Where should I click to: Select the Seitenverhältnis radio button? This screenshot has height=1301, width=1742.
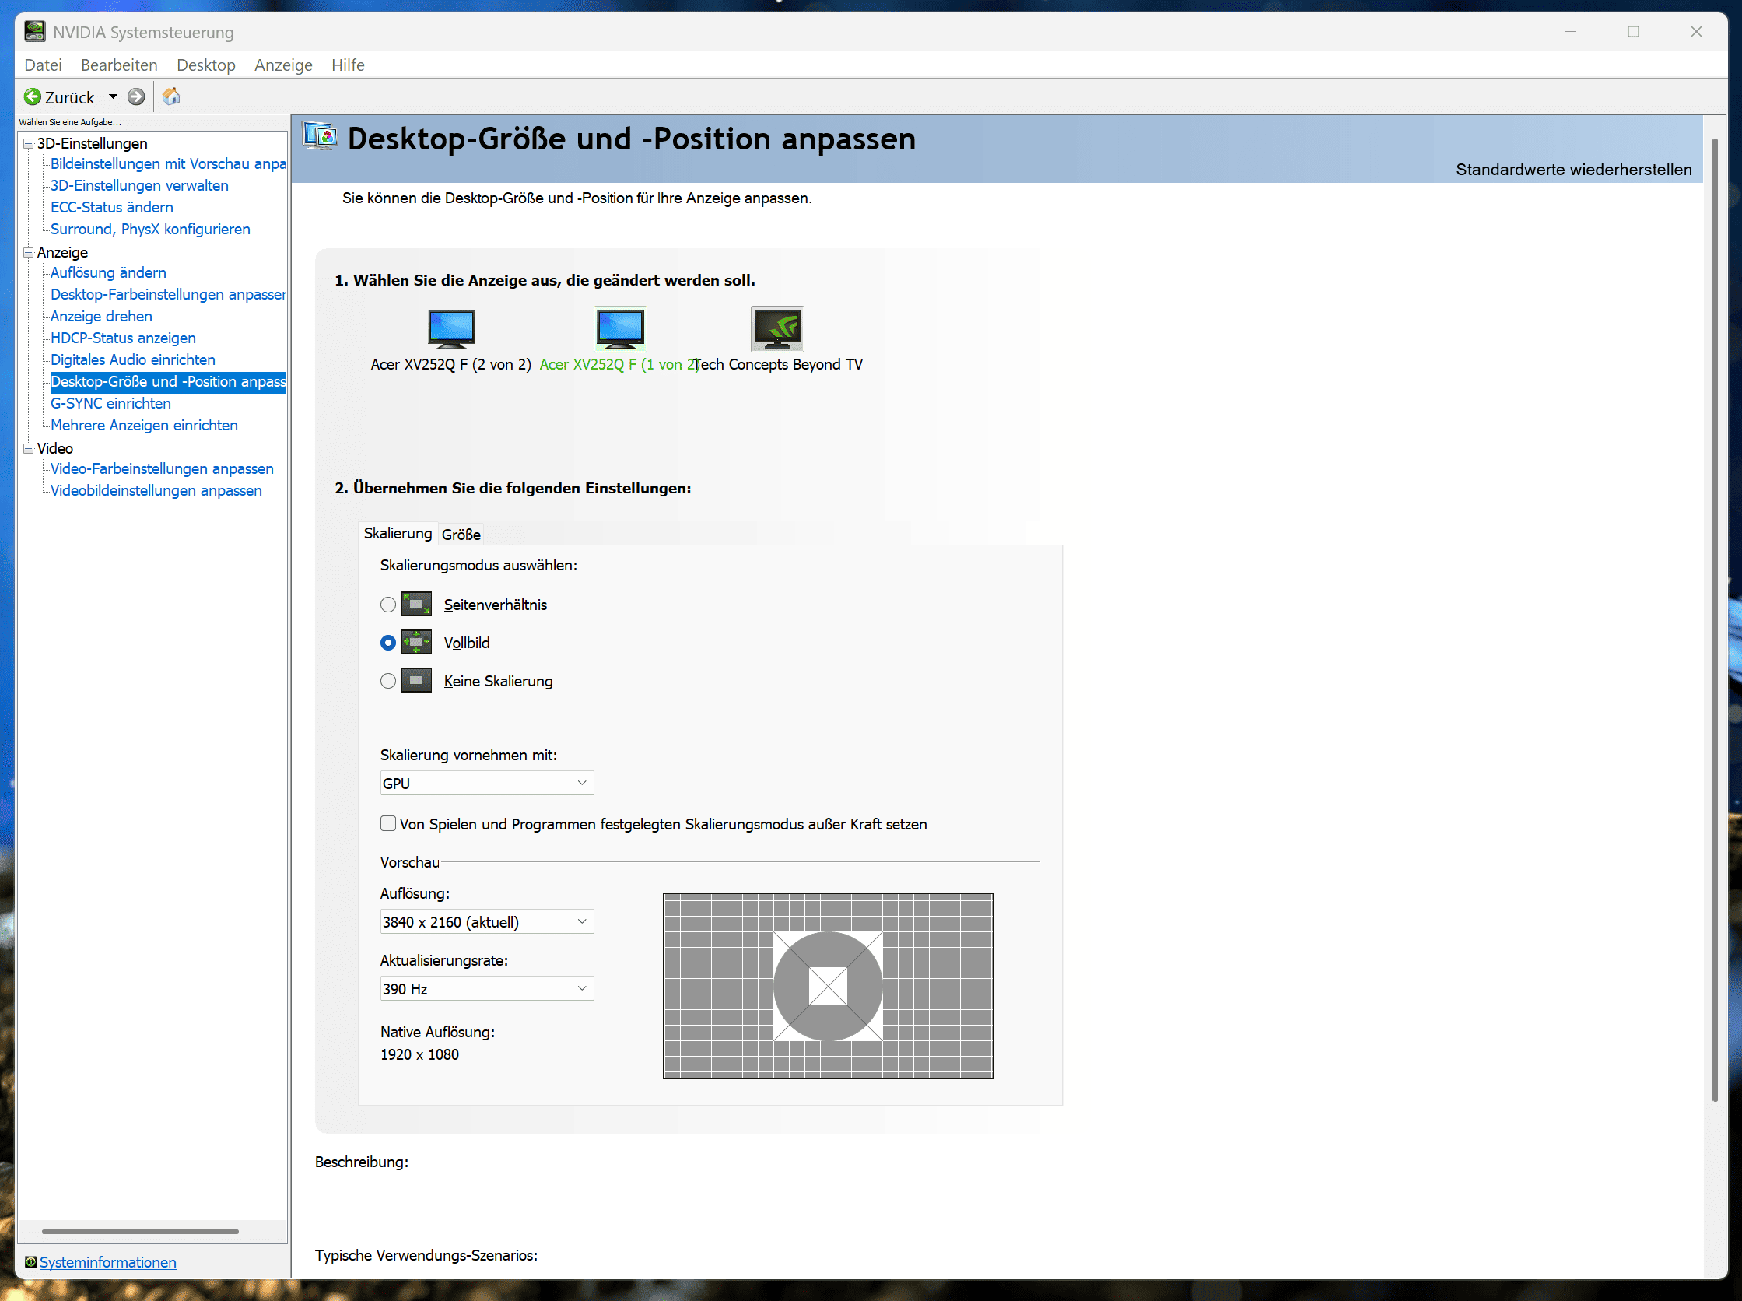click(388, 605)
